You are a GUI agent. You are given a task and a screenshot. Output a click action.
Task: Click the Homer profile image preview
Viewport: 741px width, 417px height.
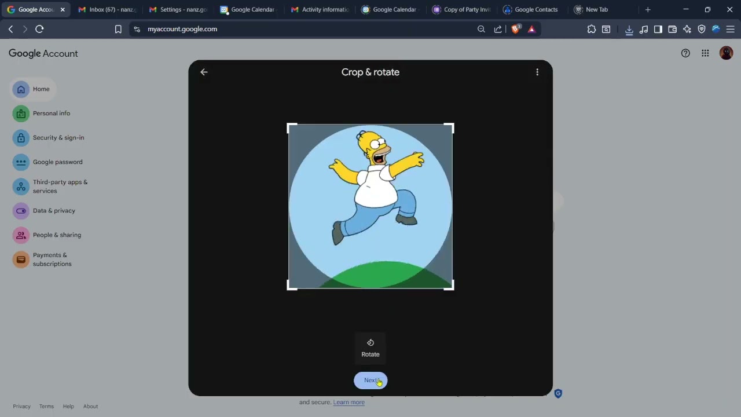click(x=370, y=206)
